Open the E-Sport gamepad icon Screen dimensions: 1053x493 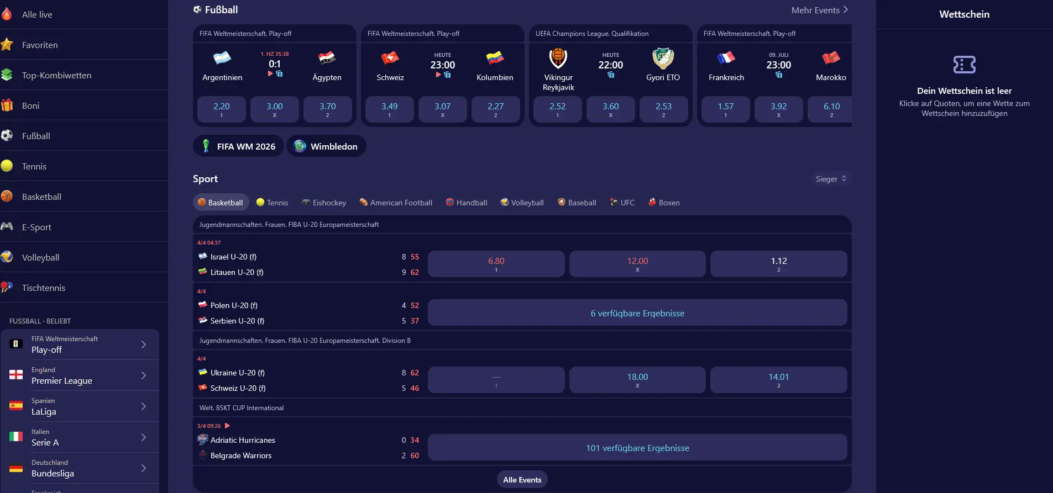coord(7,227)
